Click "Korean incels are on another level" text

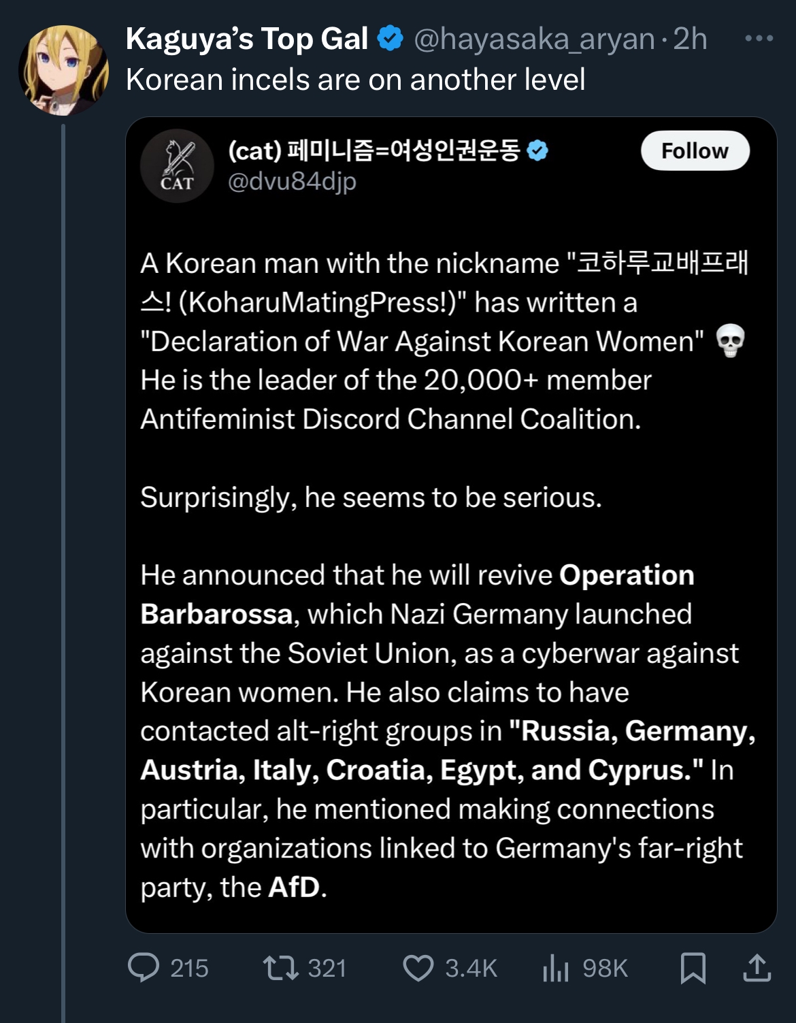tap(355, 80)
